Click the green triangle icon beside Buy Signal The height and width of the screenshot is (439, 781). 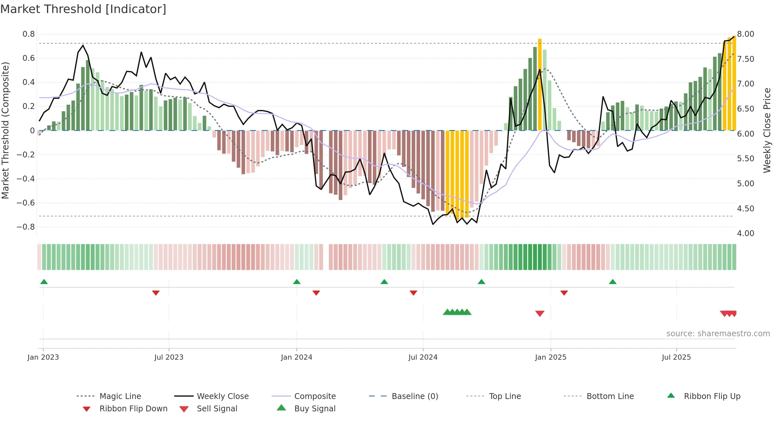281,407
